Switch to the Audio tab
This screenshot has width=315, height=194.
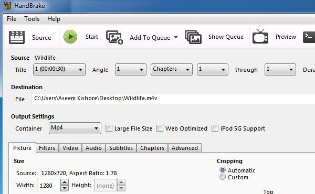pyautogui.click(x=93, y=148)
